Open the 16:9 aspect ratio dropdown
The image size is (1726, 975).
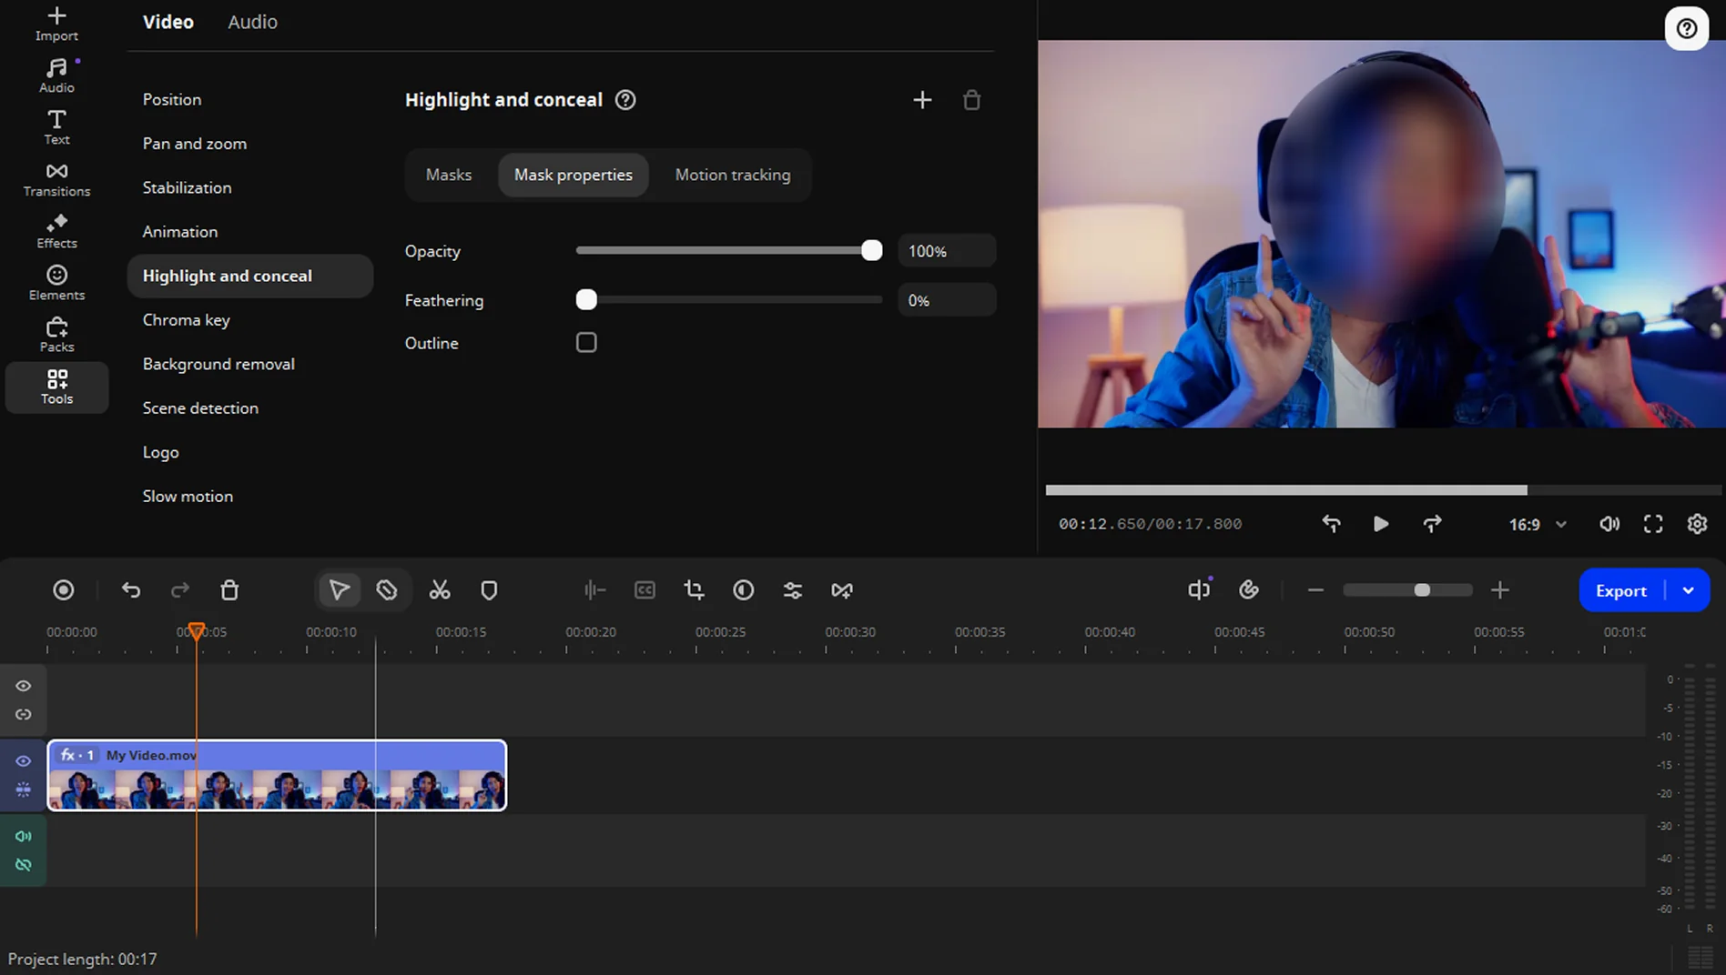[1538, 525]
